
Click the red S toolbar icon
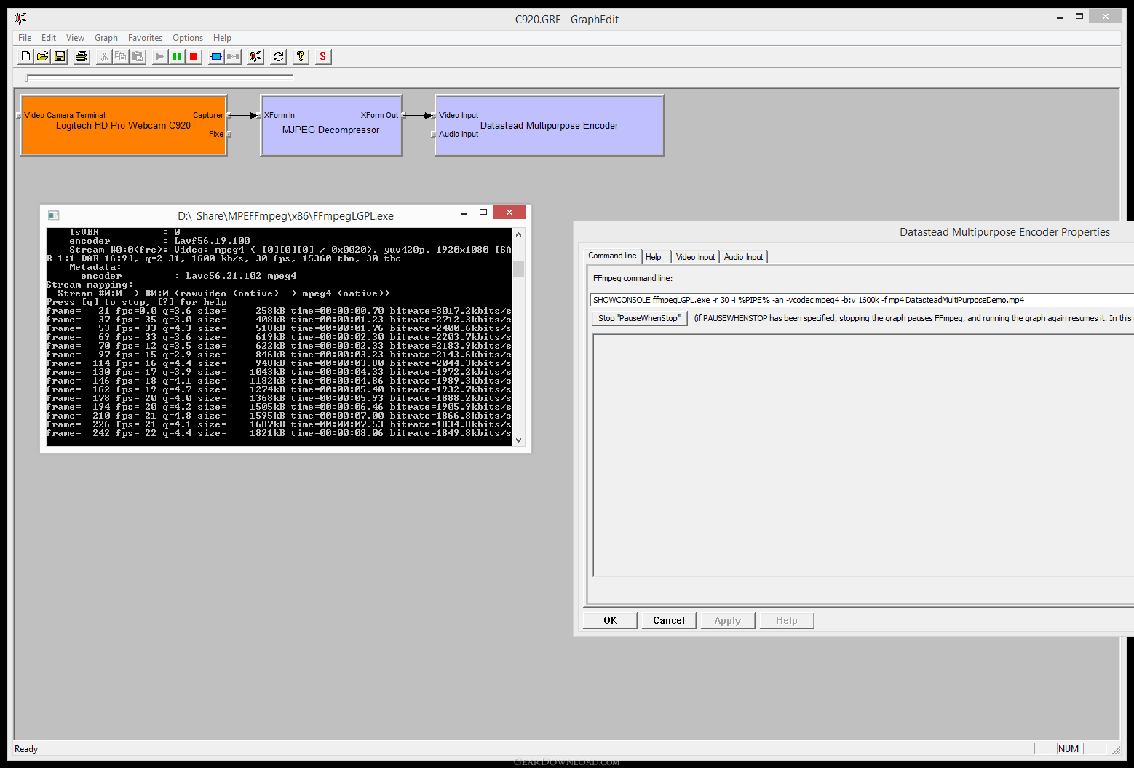pos(323,56)
